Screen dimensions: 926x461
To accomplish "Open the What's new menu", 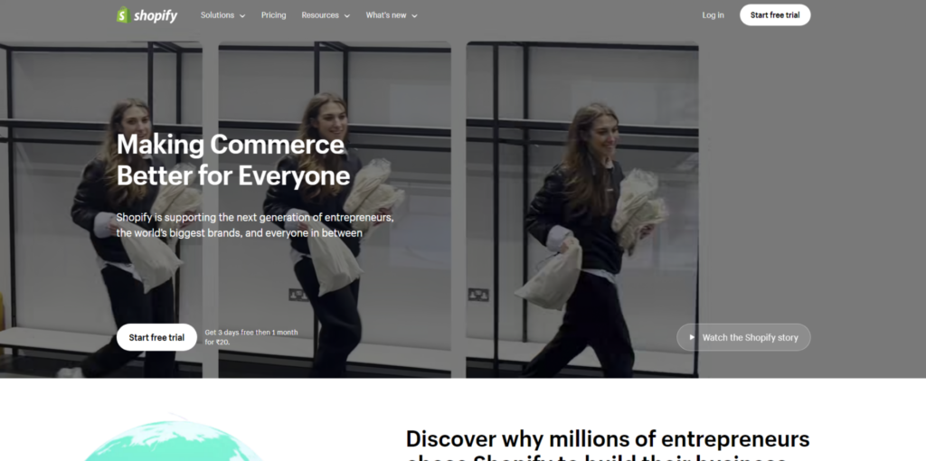I will 392,15.
